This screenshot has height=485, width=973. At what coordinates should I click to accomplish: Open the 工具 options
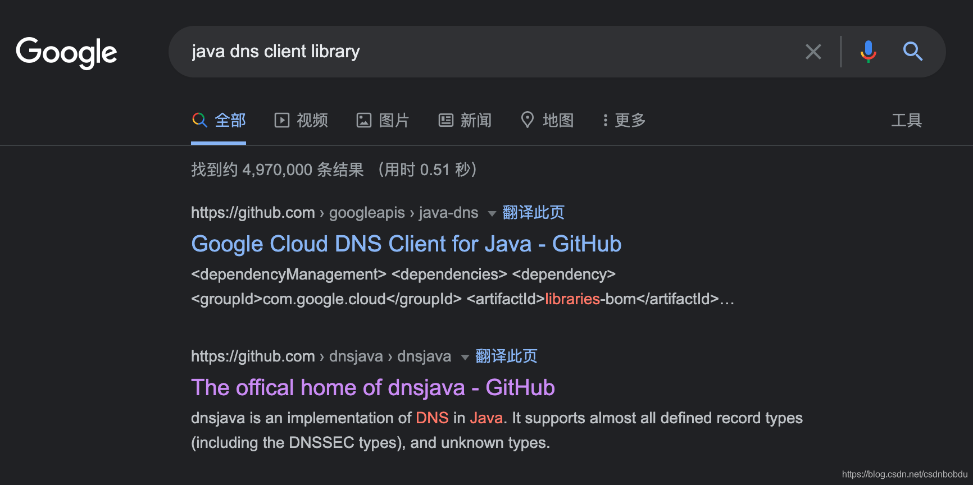coord(906,120)
